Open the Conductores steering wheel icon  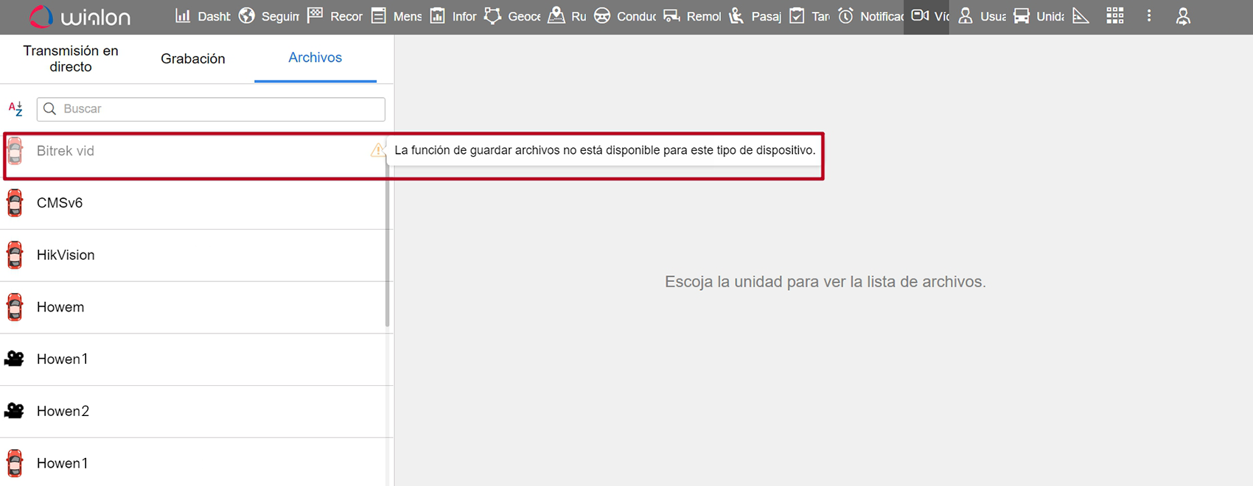(x=602, y=15)
